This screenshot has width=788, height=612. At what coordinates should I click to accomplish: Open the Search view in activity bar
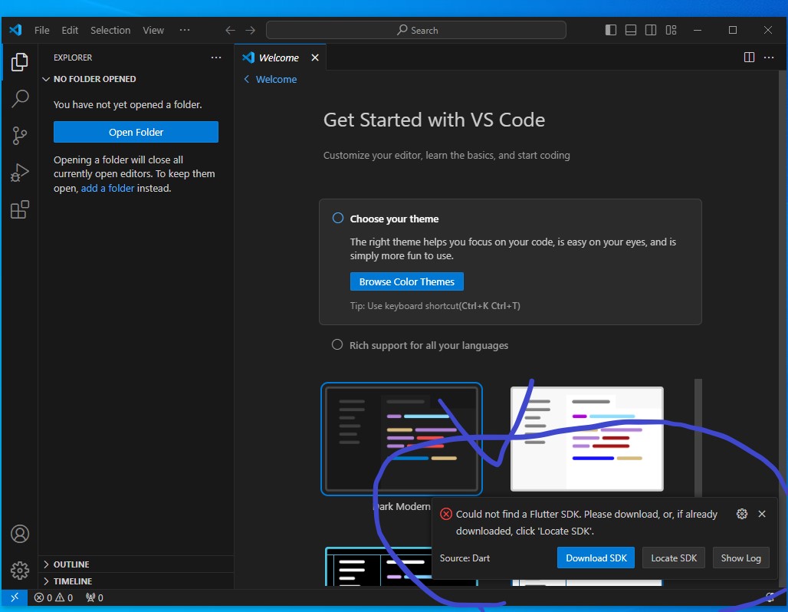[20, 99]
